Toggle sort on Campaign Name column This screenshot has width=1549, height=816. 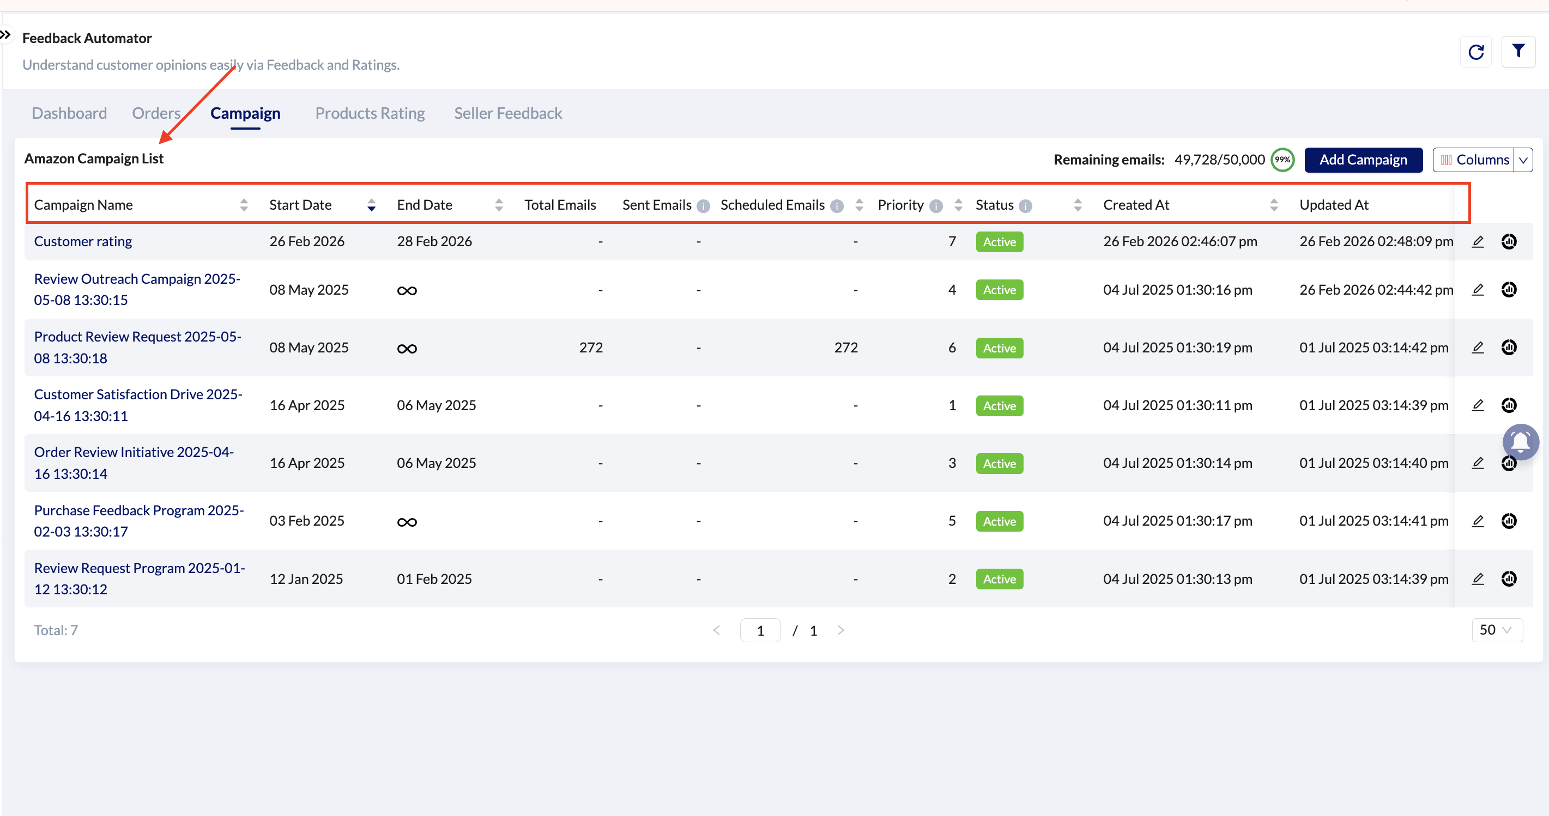[x=244, y=205]
